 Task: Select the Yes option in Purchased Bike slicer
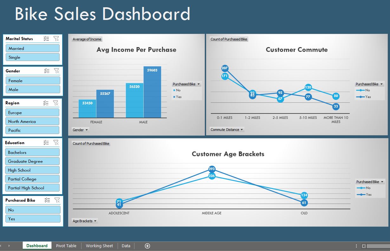point(33,219)
